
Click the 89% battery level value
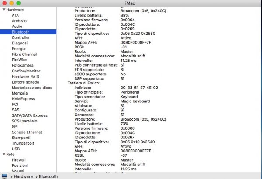tap(124, 15)
